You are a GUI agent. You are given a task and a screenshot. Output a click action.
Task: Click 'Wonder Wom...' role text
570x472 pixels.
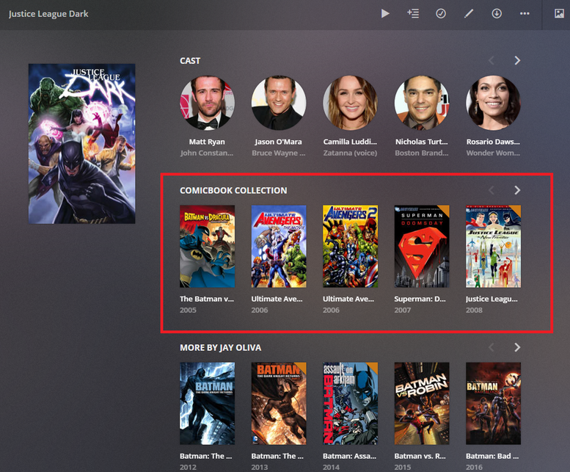point(493,153)
